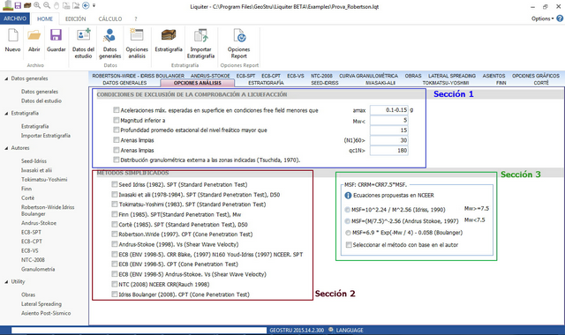Screen dimensions: 565x335
Task: Click the Liquiter application logo icon
Action: pos(7,5)
